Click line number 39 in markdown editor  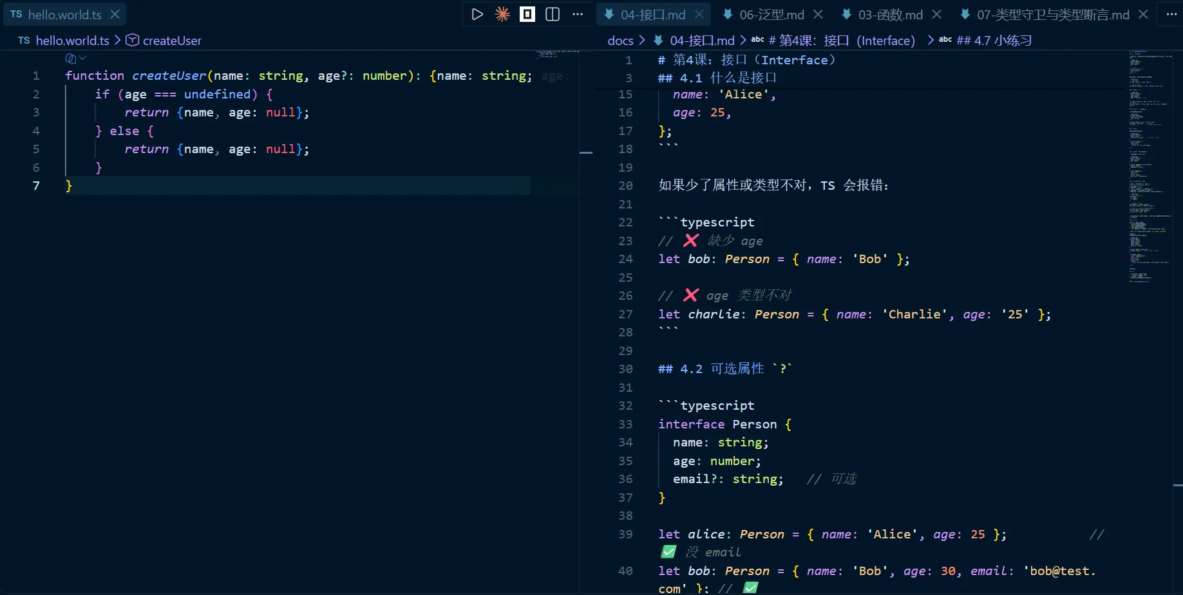(625, 535)
